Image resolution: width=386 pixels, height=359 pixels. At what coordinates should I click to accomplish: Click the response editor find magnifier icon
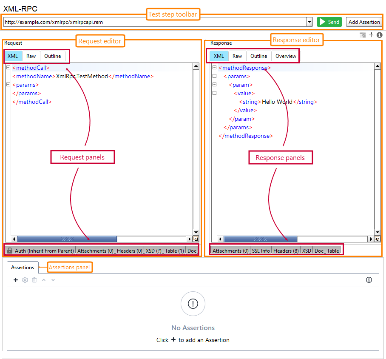click(x=377, y=239)
